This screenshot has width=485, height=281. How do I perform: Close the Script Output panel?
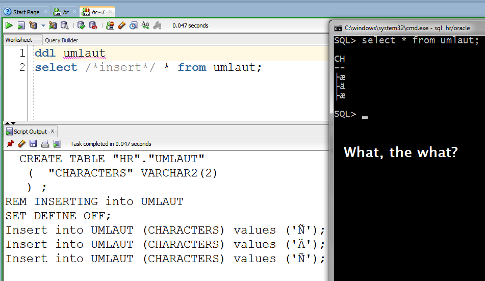click(53, 131)
